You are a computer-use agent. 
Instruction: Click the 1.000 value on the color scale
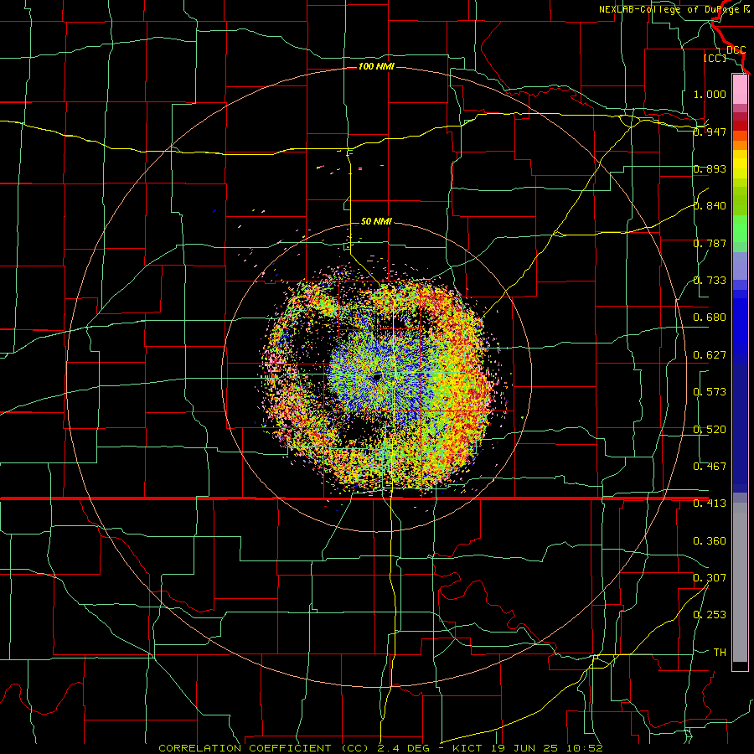pyautogui.click(x=710, y=94)
